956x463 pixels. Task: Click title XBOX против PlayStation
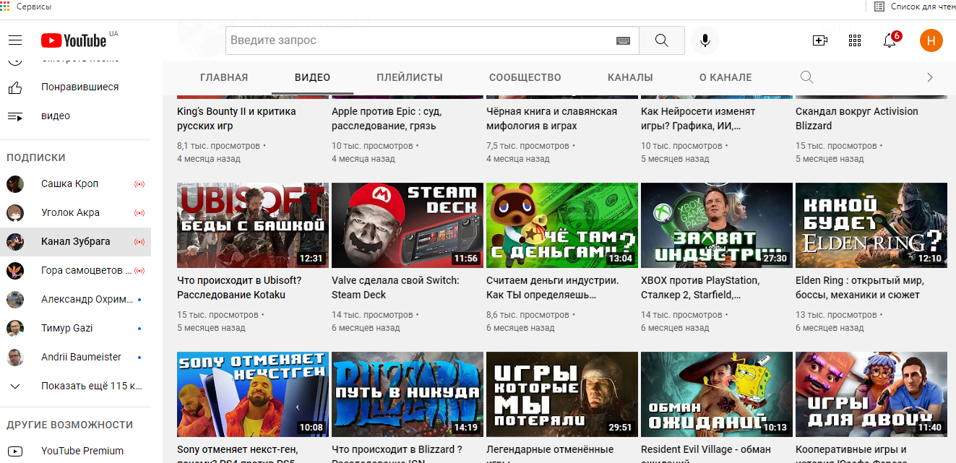coord(700,287)
